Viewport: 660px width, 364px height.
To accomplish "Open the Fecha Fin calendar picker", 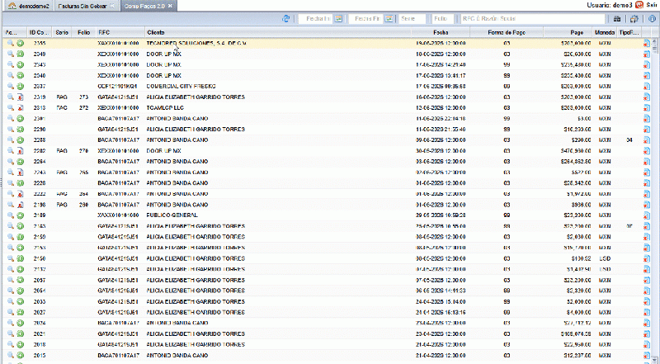I will pos(389,18).
